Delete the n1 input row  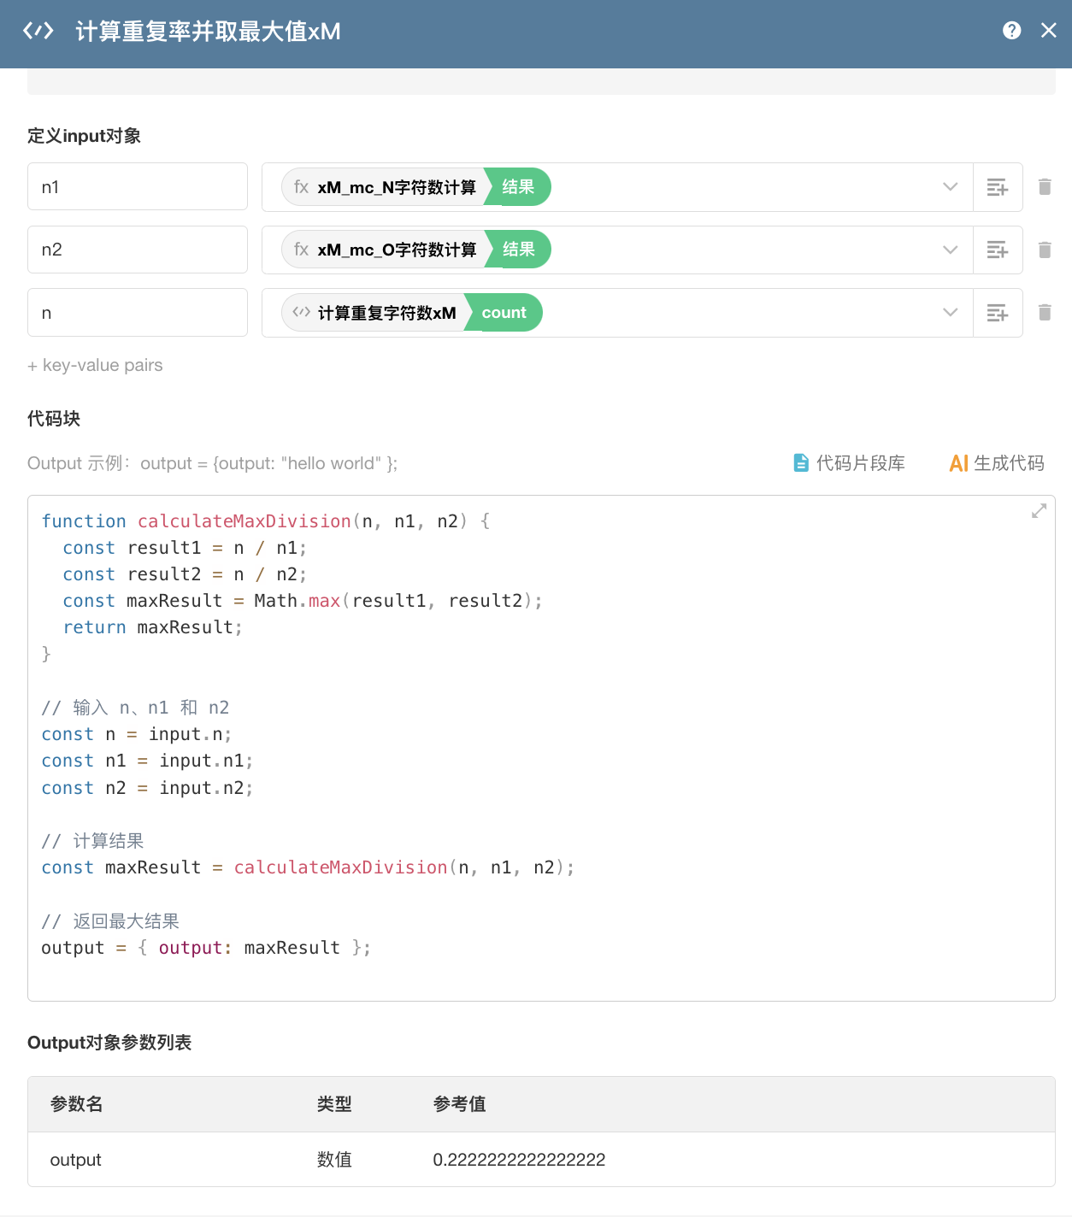click(x=1045, y=186)
